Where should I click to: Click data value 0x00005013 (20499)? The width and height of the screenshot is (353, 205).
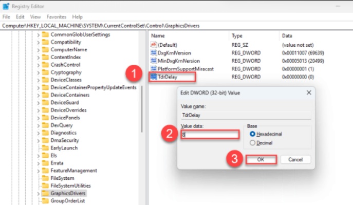[303, 61]
